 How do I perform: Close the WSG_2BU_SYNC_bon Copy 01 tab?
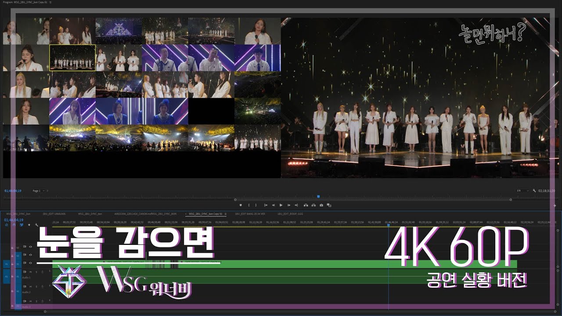click(186, 214)
